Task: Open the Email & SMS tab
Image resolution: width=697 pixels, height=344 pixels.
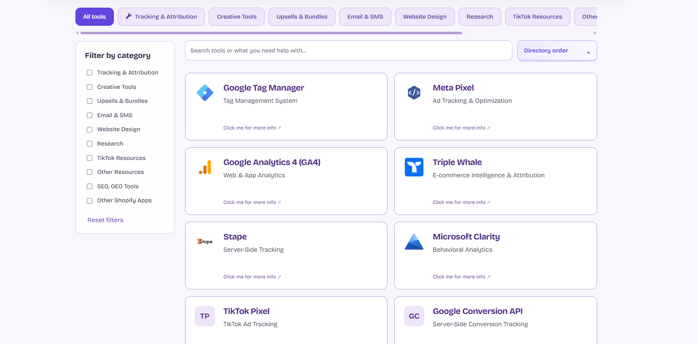Action: [x=365, y=17]
